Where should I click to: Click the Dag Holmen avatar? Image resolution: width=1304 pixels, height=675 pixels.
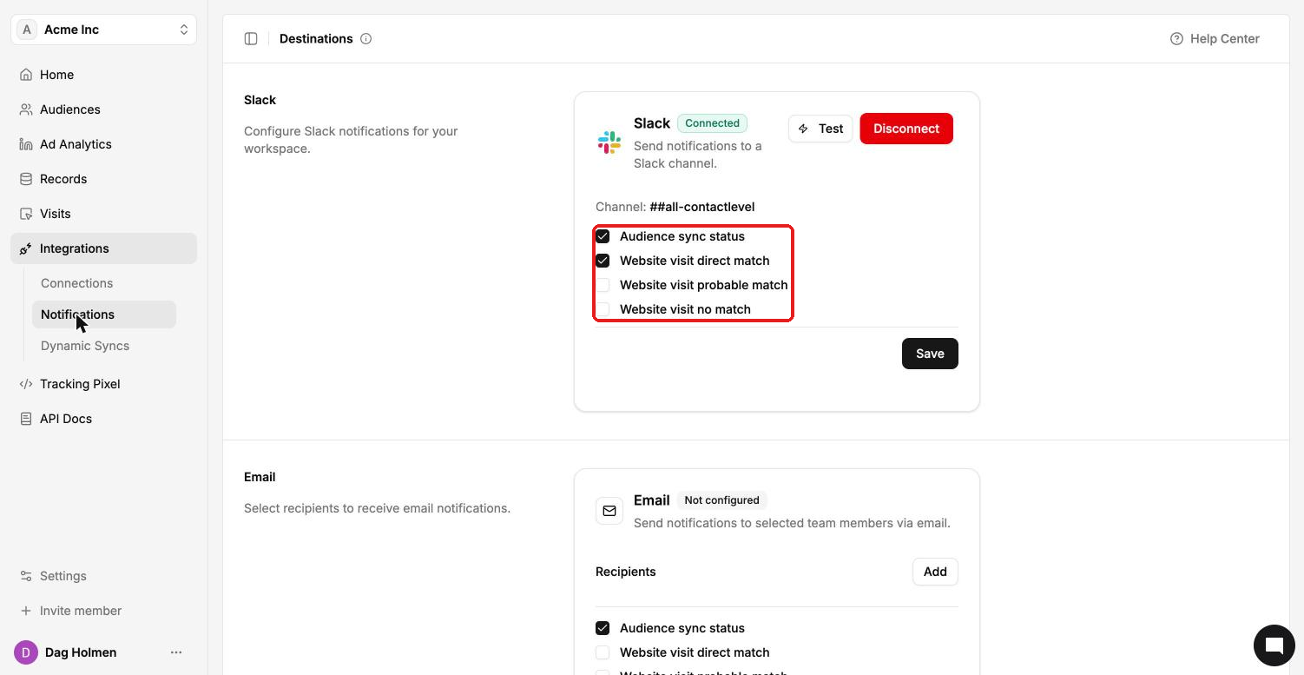(26, 652)
